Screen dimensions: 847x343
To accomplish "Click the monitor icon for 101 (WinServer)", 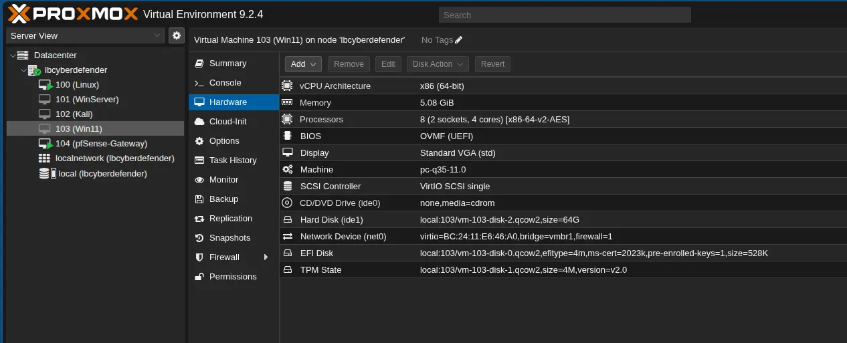I will click(45, 99).
